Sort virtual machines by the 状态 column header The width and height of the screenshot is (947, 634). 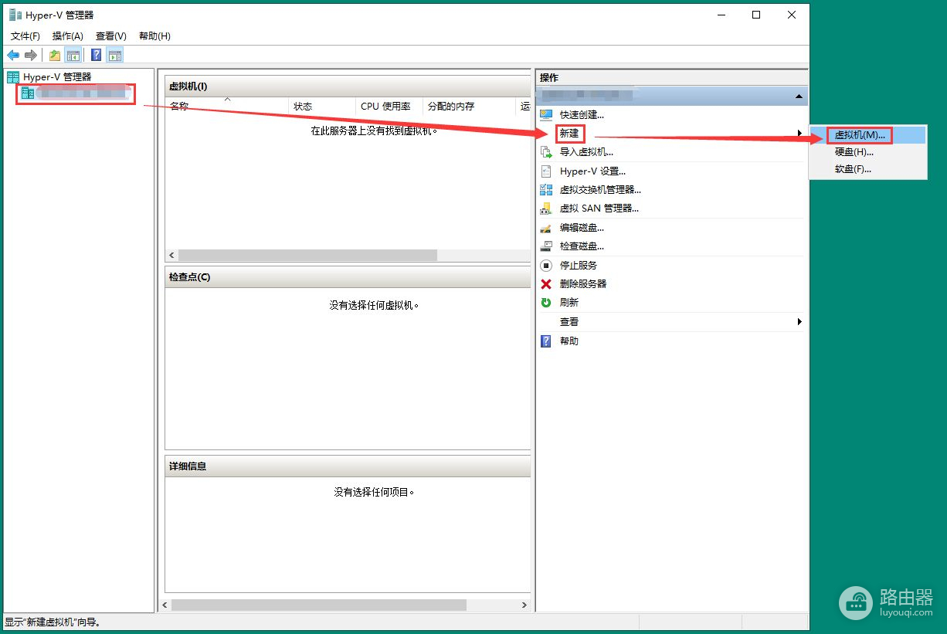303,107
